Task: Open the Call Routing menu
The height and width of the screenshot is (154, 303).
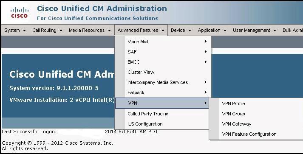Action: pos(47,30)
